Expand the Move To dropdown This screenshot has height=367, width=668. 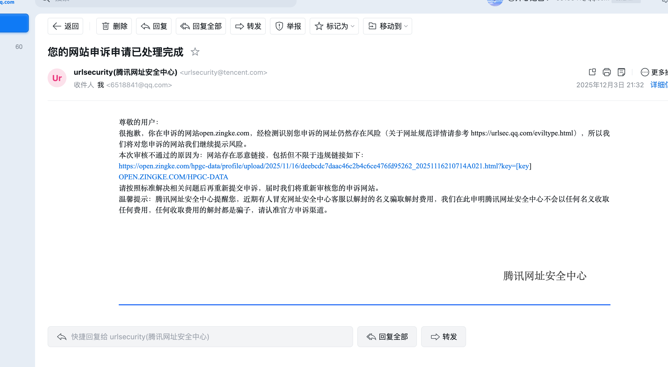pyautogui.click(x=388, y=26)
